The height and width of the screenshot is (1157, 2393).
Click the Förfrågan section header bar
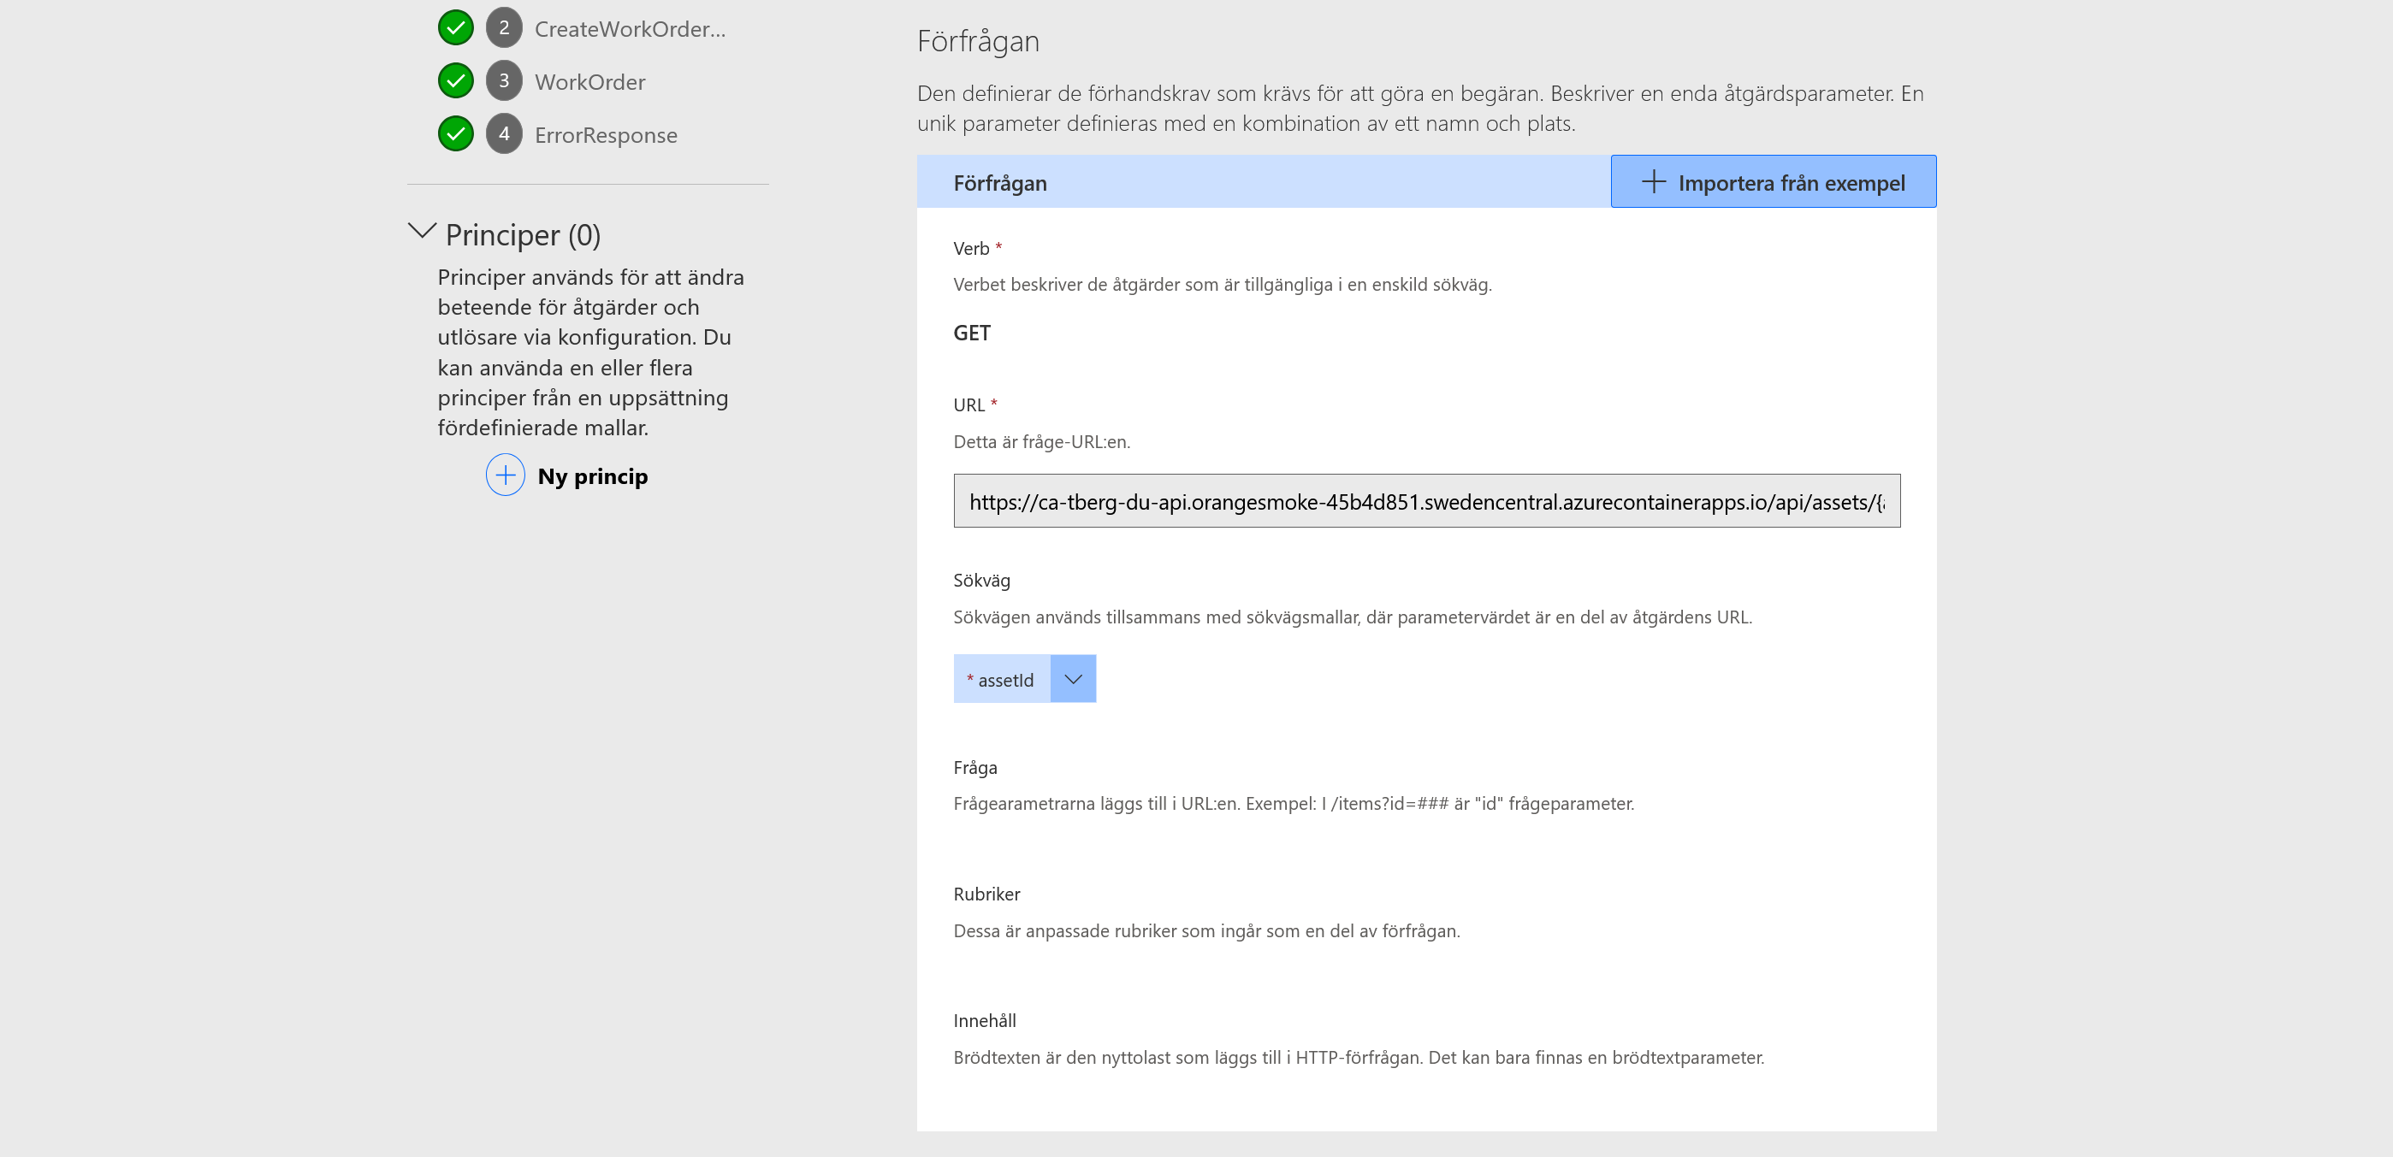point(1264,182)
